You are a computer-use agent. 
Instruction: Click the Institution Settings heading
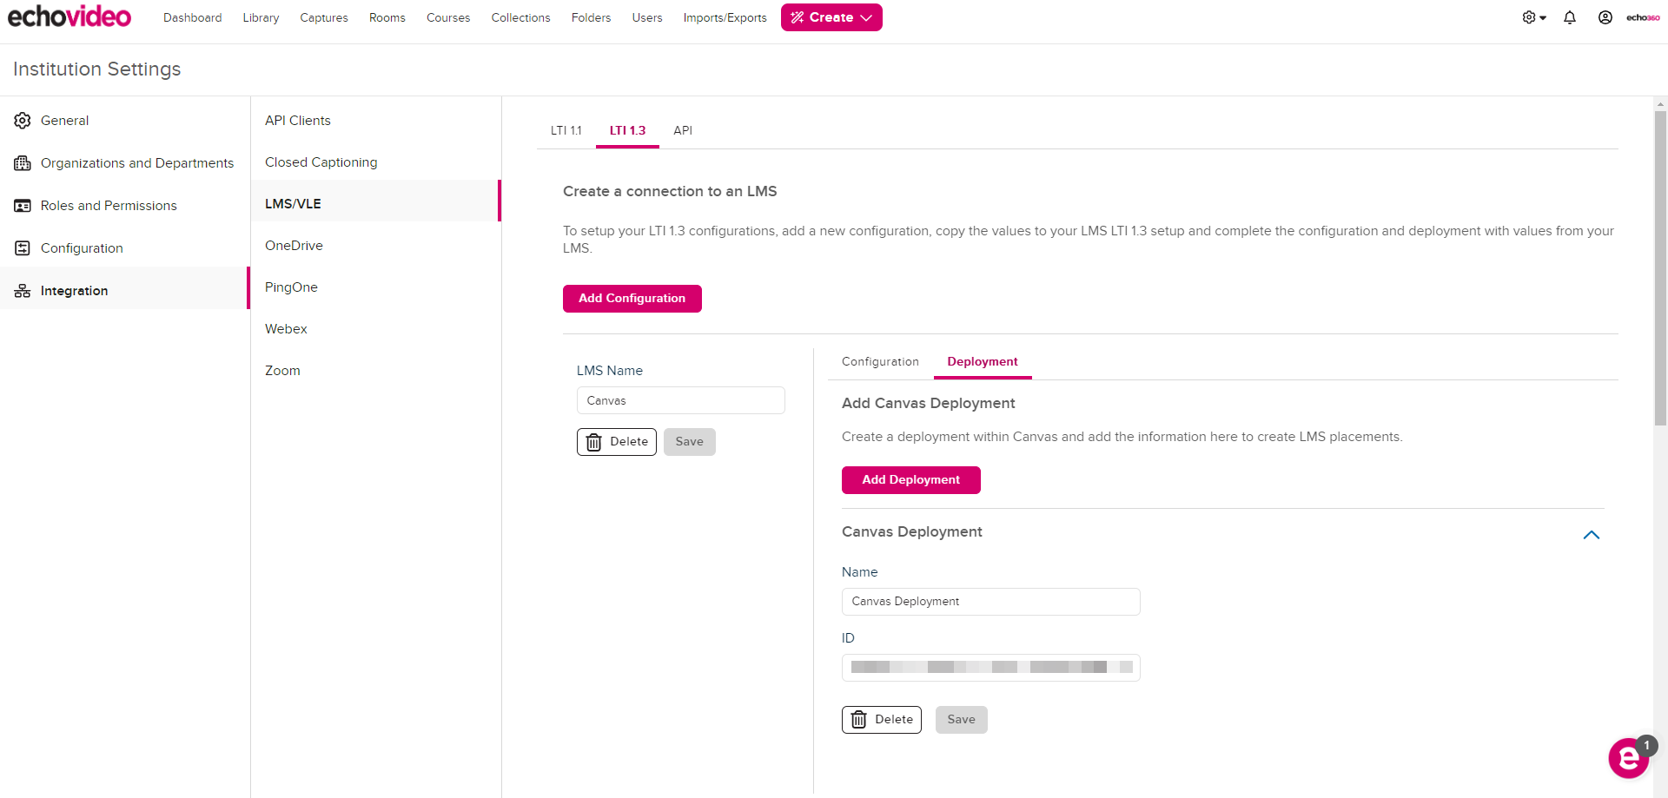[x=97, y=69]
